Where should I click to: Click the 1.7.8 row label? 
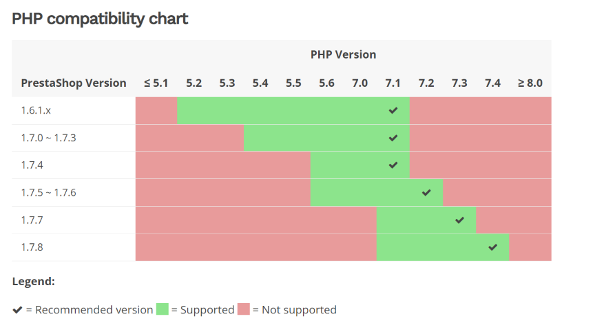[x=32, y=247]
